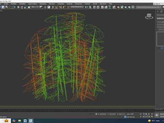The image size is (164, 123).
Task: Click Previous Frame button
Action: 143,114
